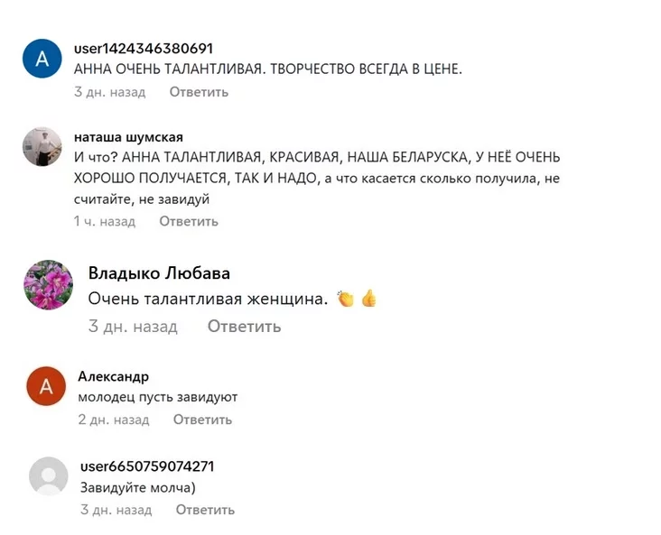Reply to наташа шумская's comment

tap(189, 221)
